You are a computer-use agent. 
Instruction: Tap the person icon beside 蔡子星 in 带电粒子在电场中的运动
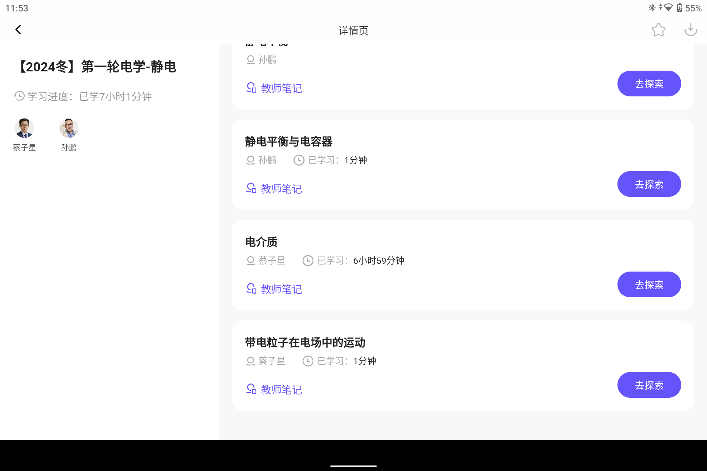click(250, 361)
